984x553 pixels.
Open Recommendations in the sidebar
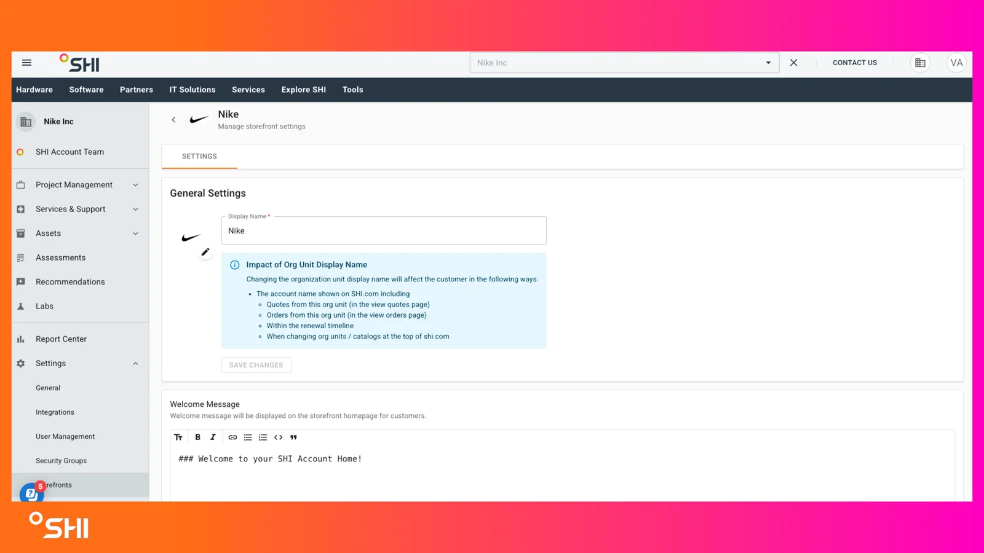tap(70, 282)
